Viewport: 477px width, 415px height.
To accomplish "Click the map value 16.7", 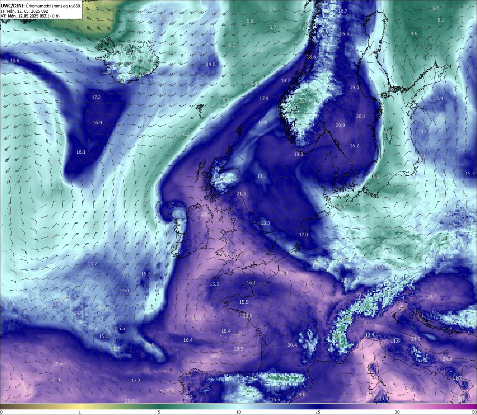I will point(343,11).
